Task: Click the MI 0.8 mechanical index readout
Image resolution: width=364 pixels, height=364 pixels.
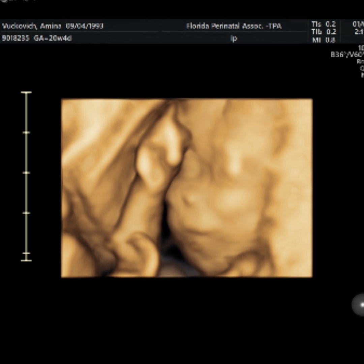Action: (x=324, y=40)
